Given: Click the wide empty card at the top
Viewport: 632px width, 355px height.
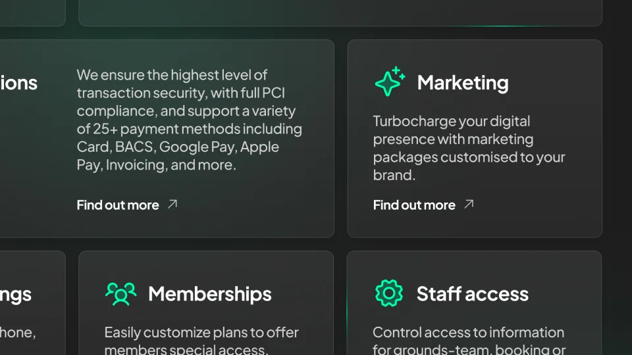Looking at the screenshot, I should 340,12.
